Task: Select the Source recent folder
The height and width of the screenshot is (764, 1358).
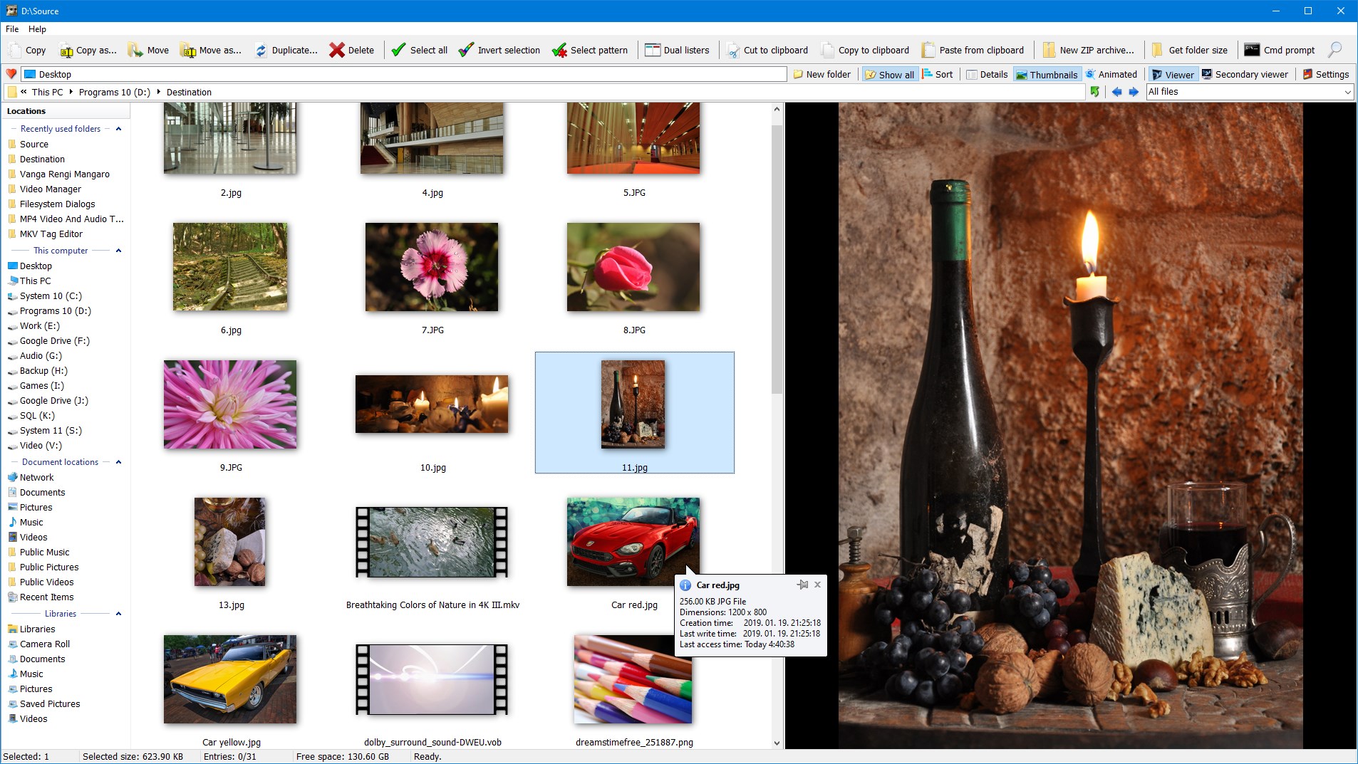Action: coord(34,144)
